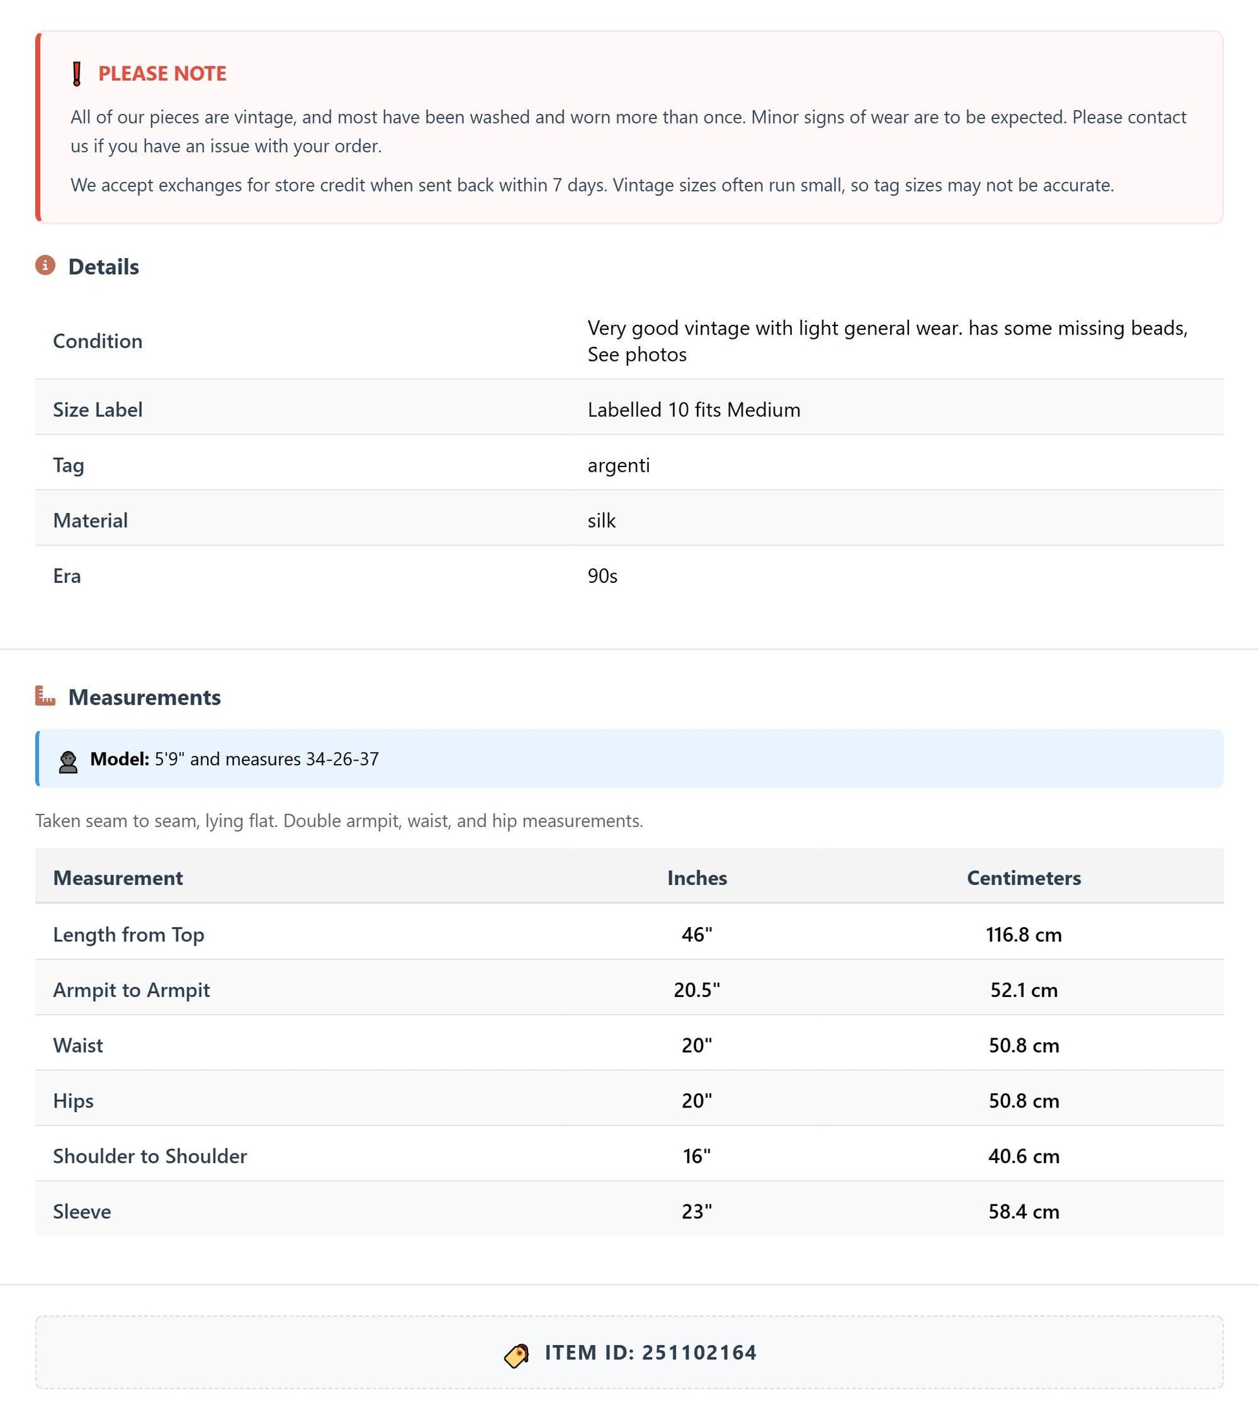Click the Condition row value text
Screen dimensions: 1259x1420
click(887, 341)
